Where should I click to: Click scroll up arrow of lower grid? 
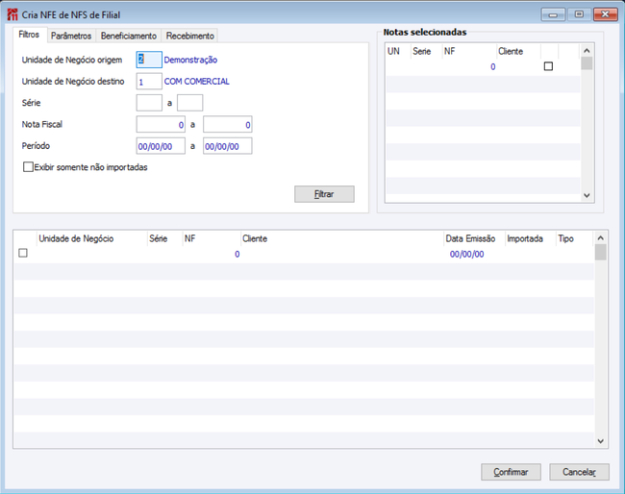601,237
